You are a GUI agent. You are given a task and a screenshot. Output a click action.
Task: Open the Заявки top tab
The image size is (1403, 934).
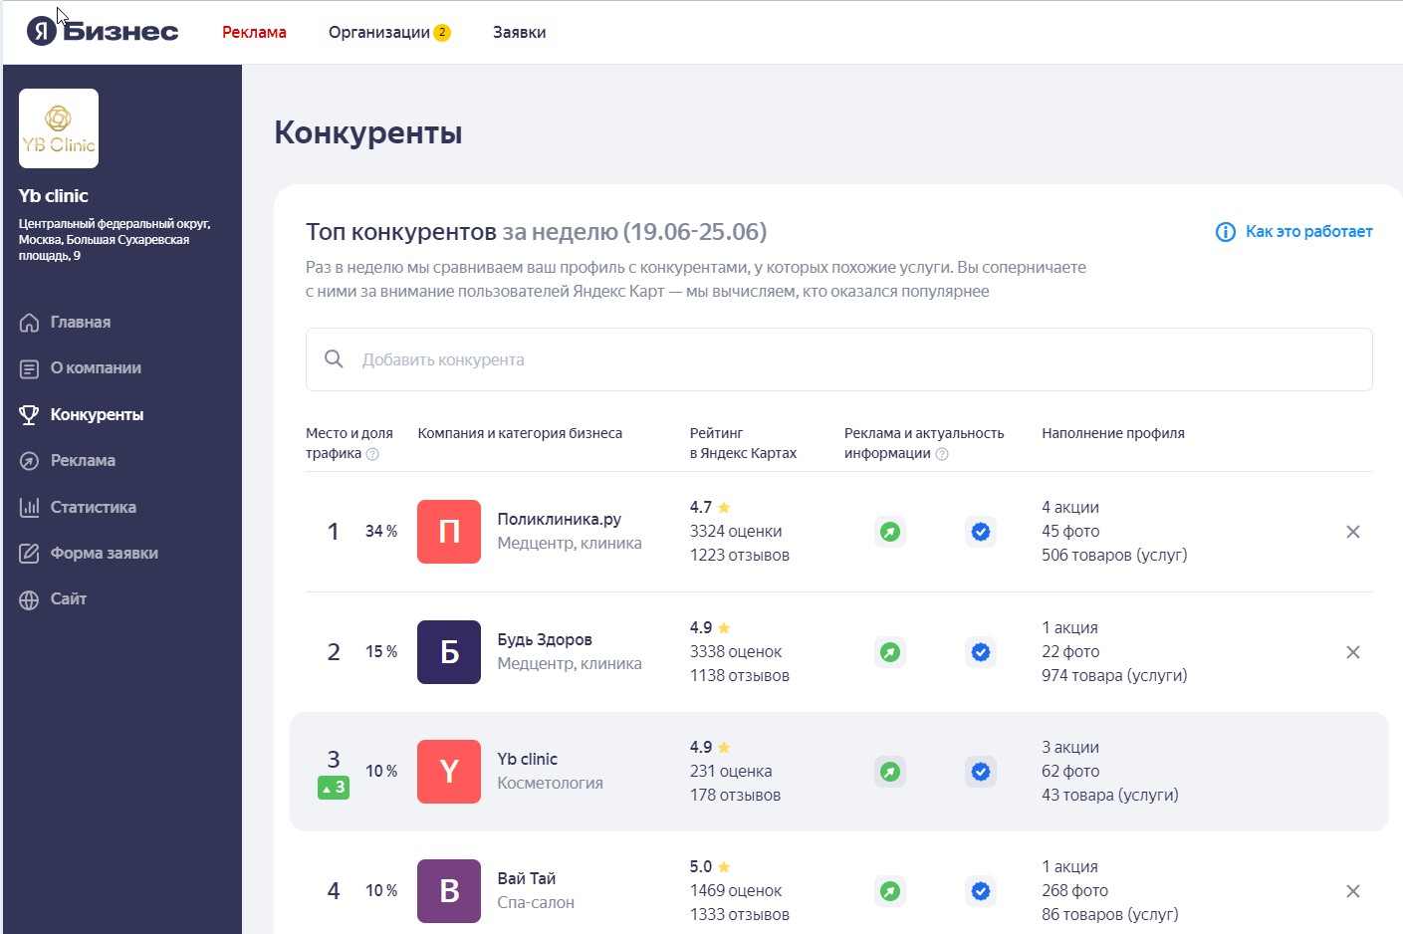tap(519, 32)
